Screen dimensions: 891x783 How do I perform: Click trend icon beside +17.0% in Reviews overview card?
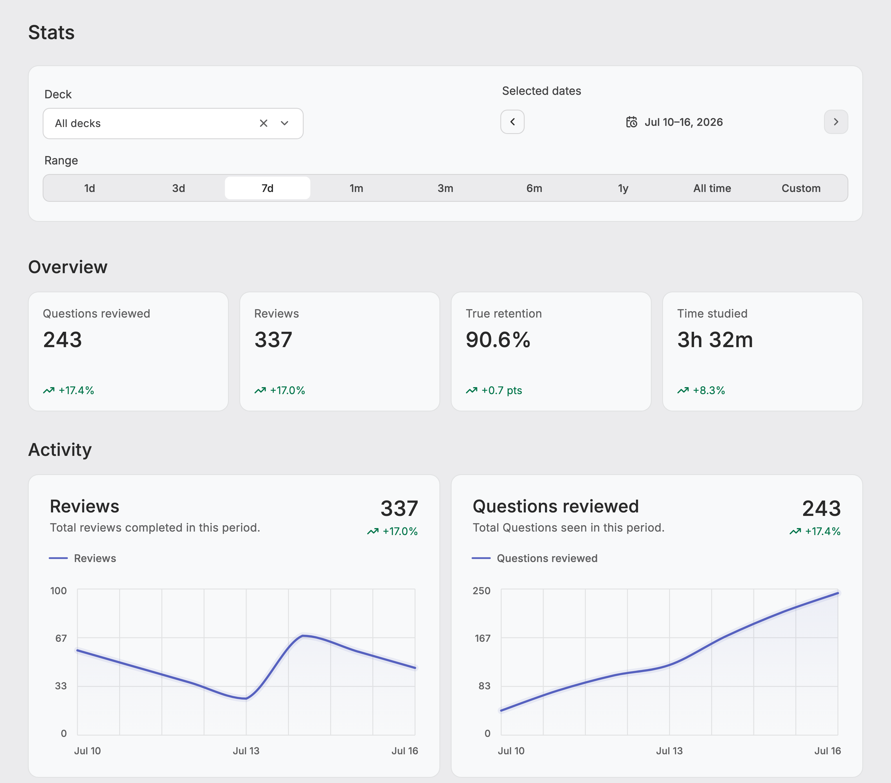(x=260, y=390)
